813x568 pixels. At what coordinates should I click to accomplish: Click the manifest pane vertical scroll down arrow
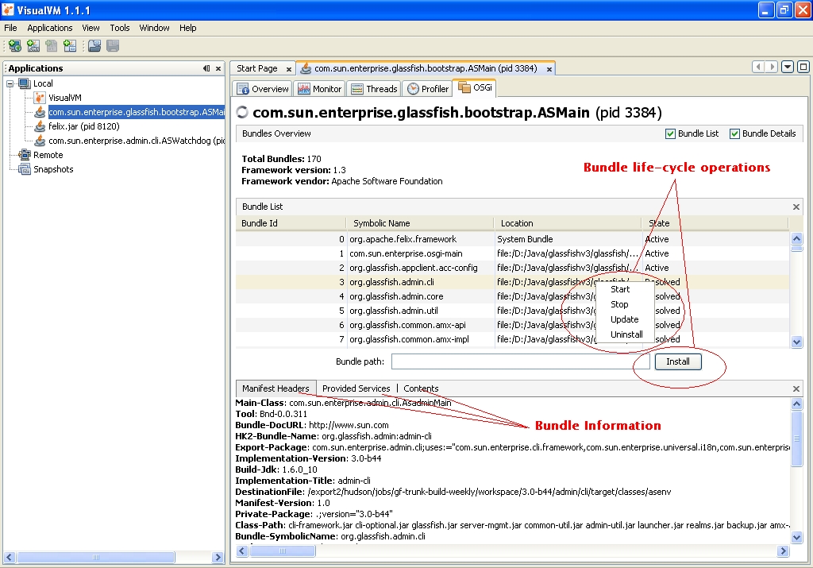797,537
